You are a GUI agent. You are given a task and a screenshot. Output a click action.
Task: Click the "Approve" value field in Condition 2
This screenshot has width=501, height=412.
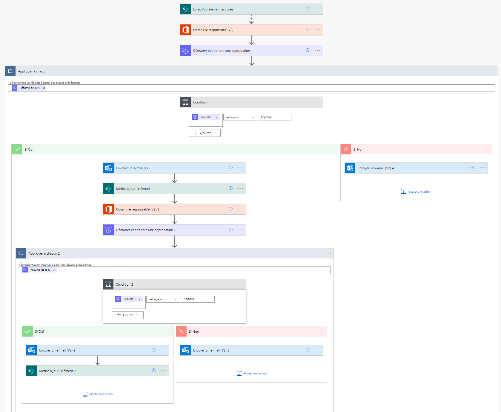point(198,299)
